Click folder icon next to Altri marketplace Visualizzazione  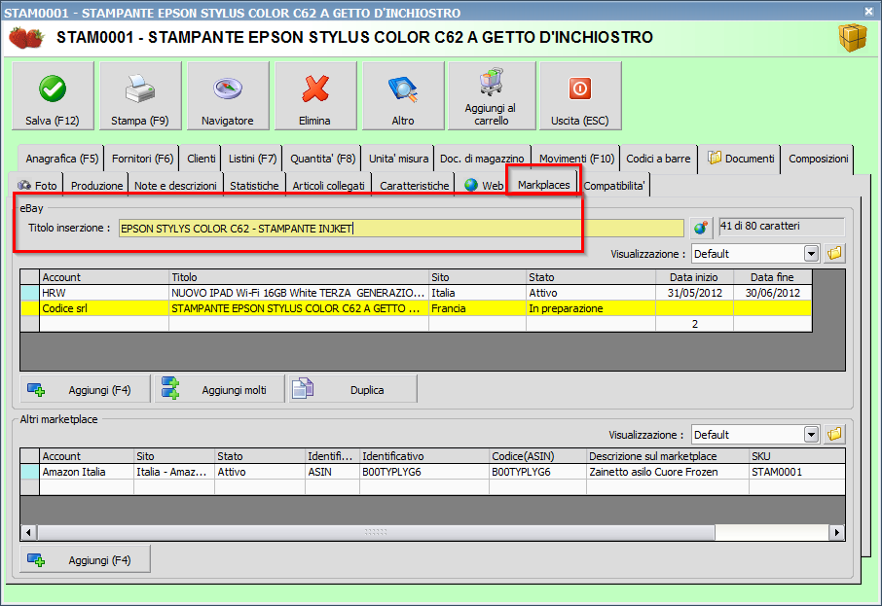[x=834, y=435]
